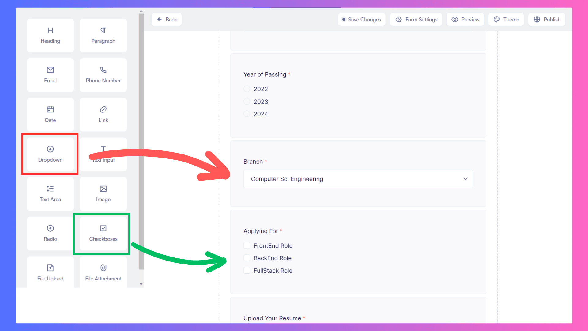Viewport: 588px width, 331px height.
Task: Click the Back navigation link
Action: [x=167, y=19]
